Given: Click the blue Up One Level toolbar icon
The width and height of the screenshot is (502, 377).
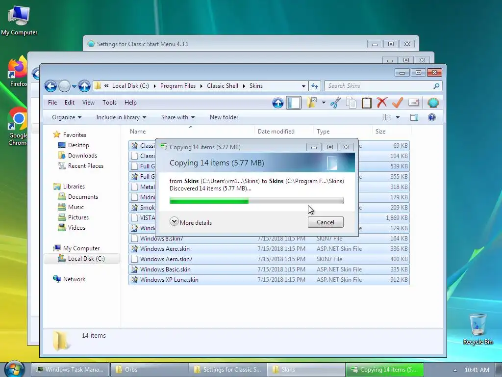Looking at the screenshot, I should click(278, 103).
